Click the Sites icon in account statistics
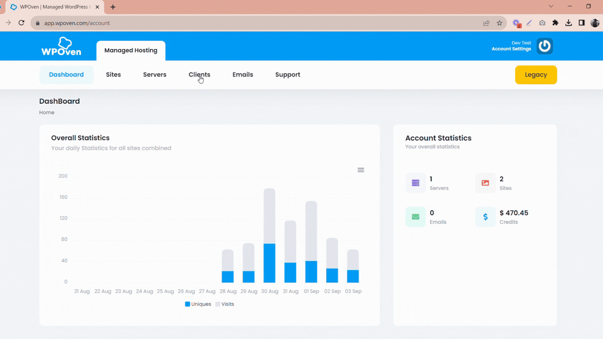Viewport: 603px width, 339px height. tap(485, 183)
